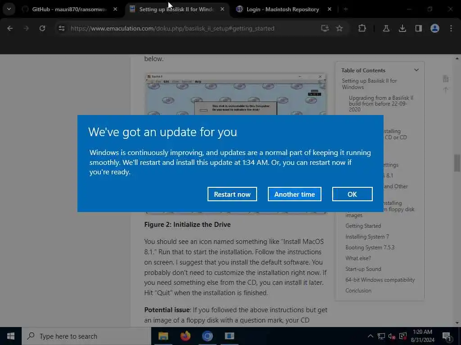Open browser three-dot menu
Image resolution: width=461 pixels, height=345 pixels.
click(x=451, y=28)
